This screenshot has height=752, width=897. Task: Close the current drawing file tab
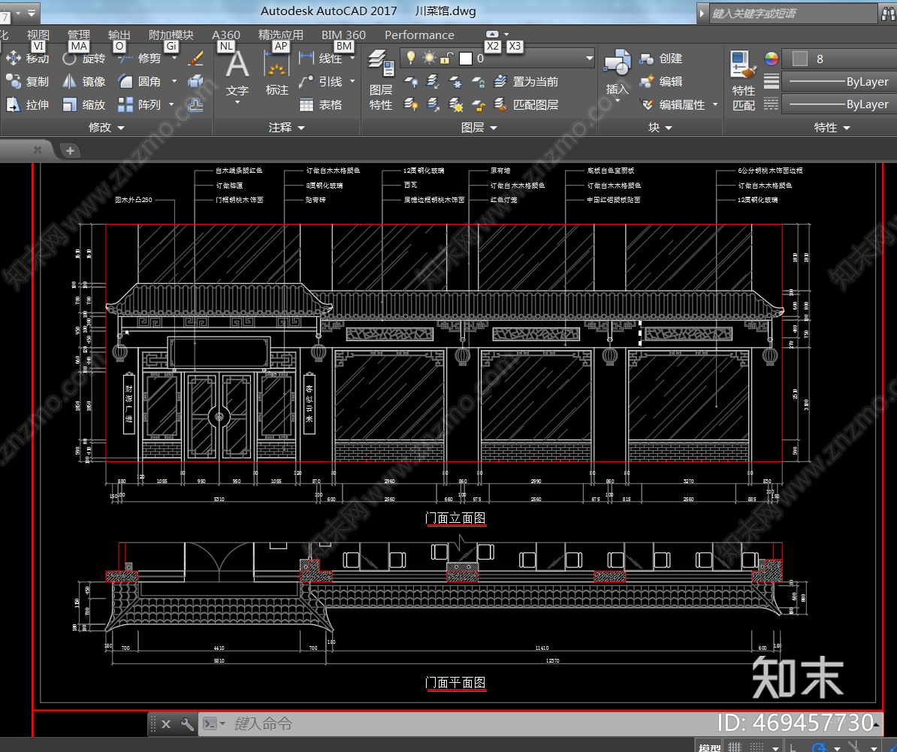(x=38, y=149)
